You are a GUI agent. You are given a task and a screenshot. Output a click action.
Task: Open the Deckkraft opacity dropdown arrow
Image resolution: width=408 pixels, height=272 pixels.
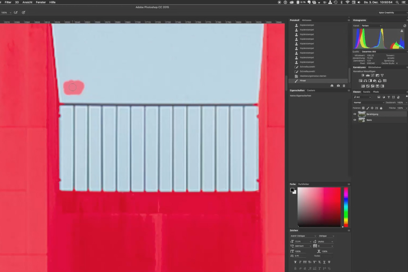tap(407, 102)
